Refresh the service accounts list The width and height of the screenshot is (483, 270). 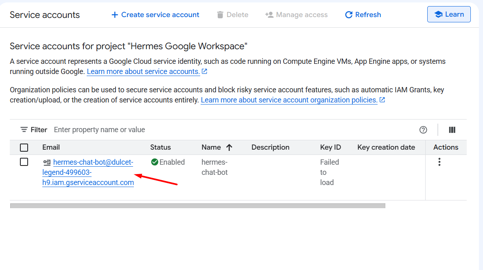click(x=363, y=15)
